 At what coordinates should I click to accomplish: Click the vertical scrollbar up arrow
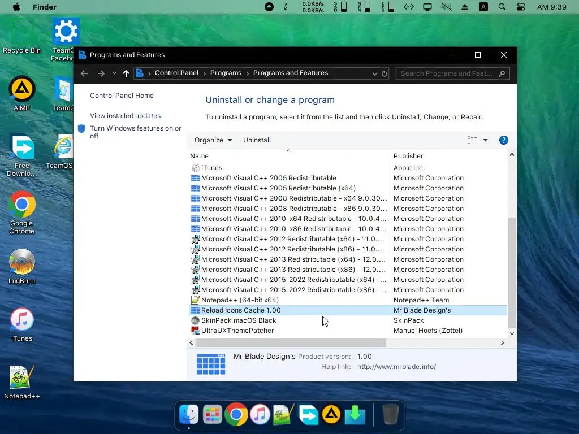[x=512, y=154]
